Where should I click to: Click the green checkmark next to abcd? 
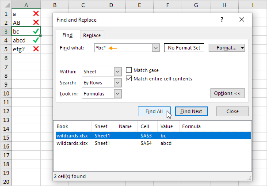click(x=36, y=40)
